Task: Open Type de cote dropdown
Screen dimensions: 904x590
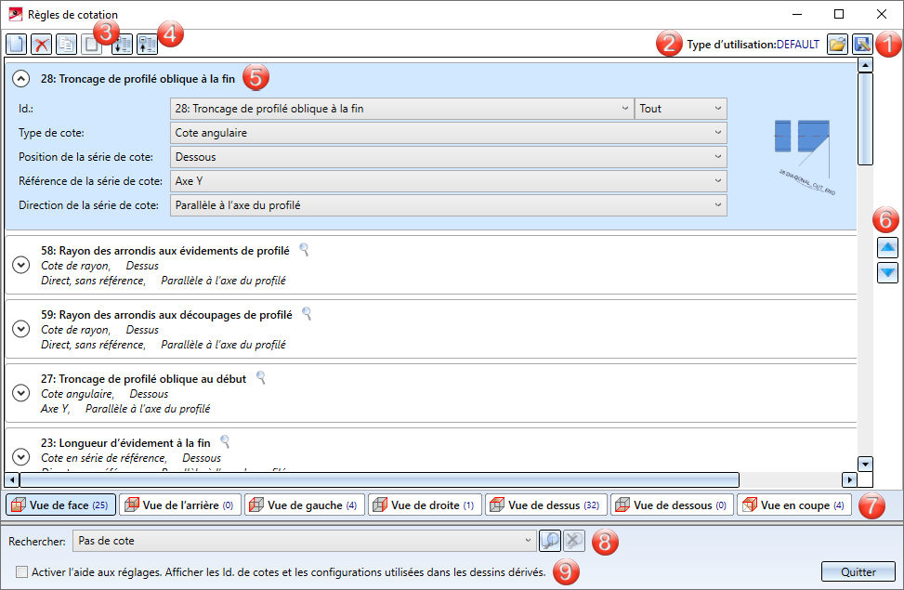Action: click(x=448, y=133)
